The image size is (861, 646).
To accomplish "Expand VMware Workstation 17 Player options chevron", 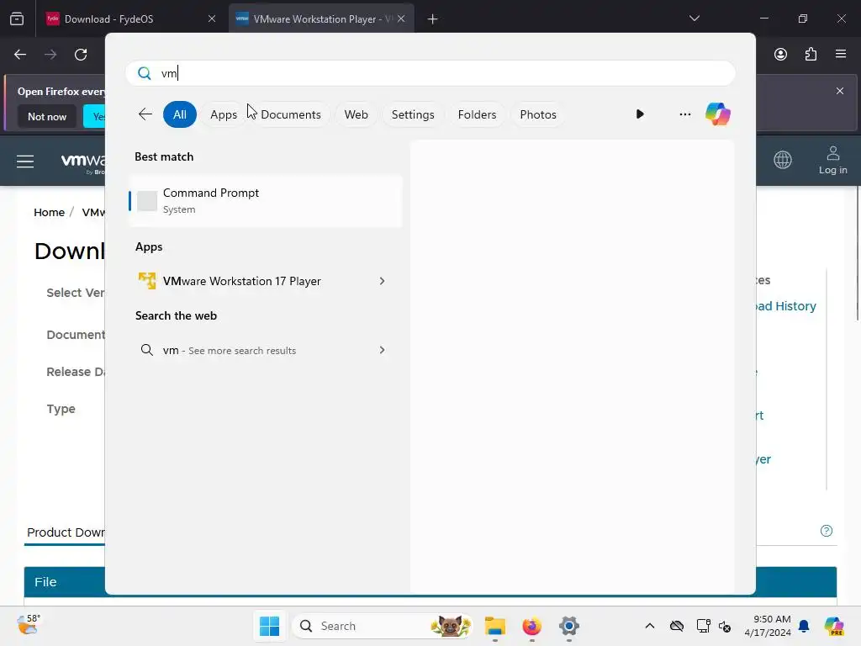I will click(383, 281).
